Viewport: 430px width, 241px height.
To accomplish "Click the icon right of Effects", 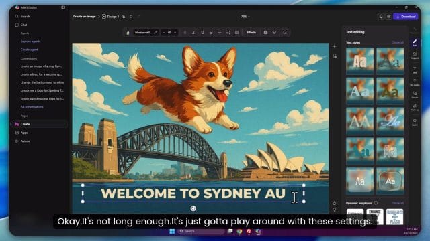I will [265, 33].
